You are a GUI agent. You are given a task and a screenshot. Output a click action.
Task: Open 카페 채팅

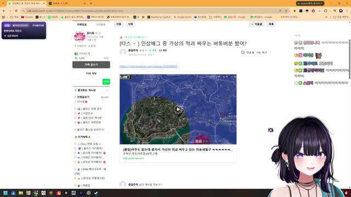tap(91, 73)
